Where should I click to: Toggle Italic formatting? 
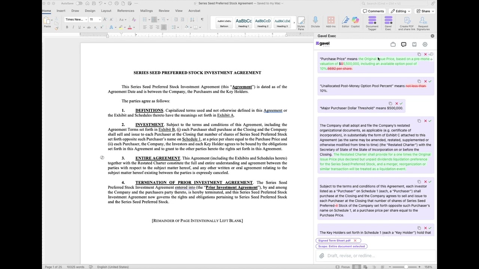pyautogui.click(x=73, y=27)
